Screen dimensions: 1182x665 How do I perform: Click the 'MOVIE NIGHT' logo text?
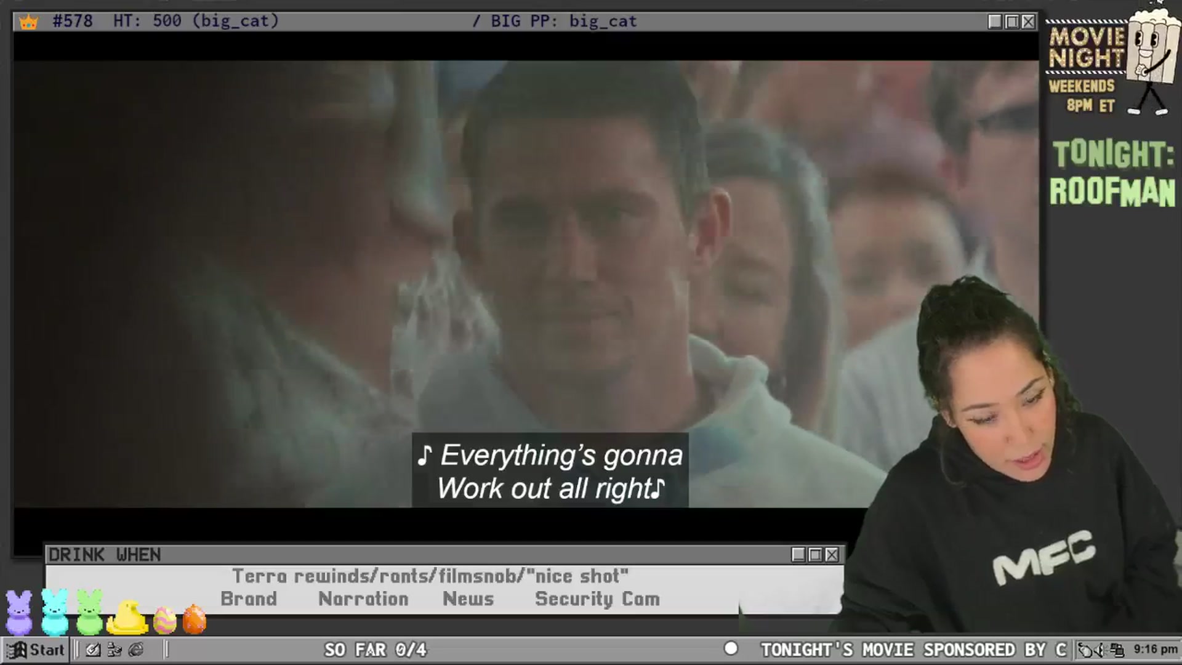[x=1087, y=47]
